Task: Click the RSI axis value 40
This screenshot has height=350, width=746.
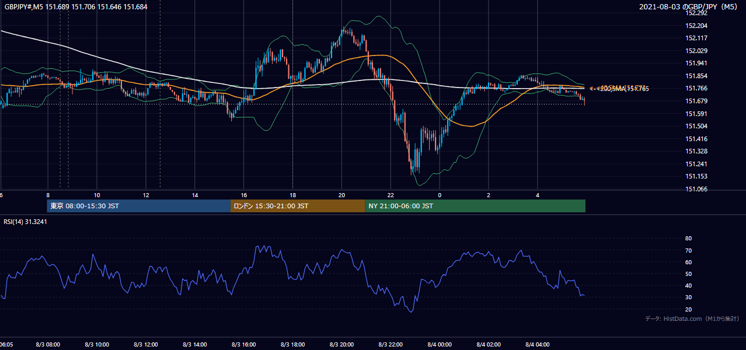Action: [x=688, y=285]
